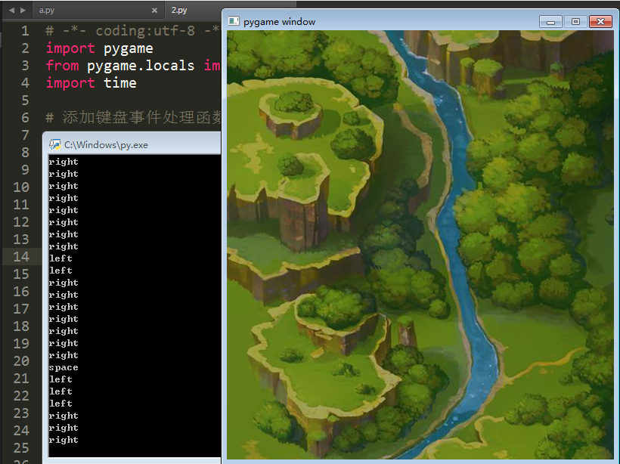Close the pygame window

click(600, 22)
